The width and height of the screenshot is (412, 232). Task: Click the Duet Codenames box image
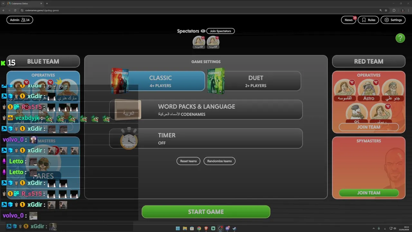click(216, 81)
